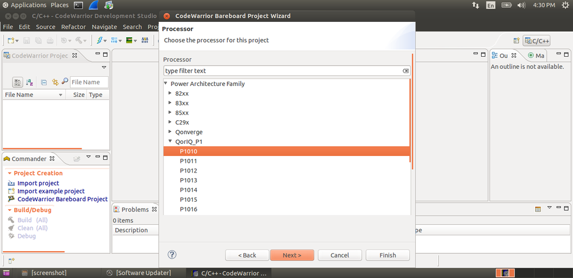Viewport: 573px width, 278px height.
Task: Switch to the Problems tab
Action: click(135, 209)
